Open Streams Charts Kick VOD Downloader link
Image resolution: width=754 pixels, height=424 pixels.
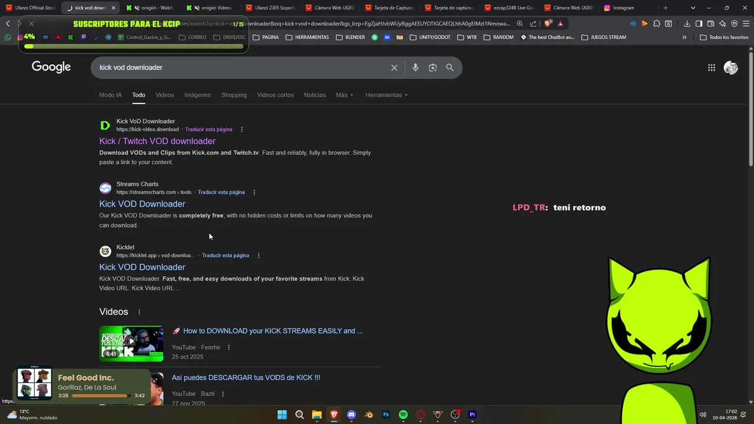[x=142, y=204]
